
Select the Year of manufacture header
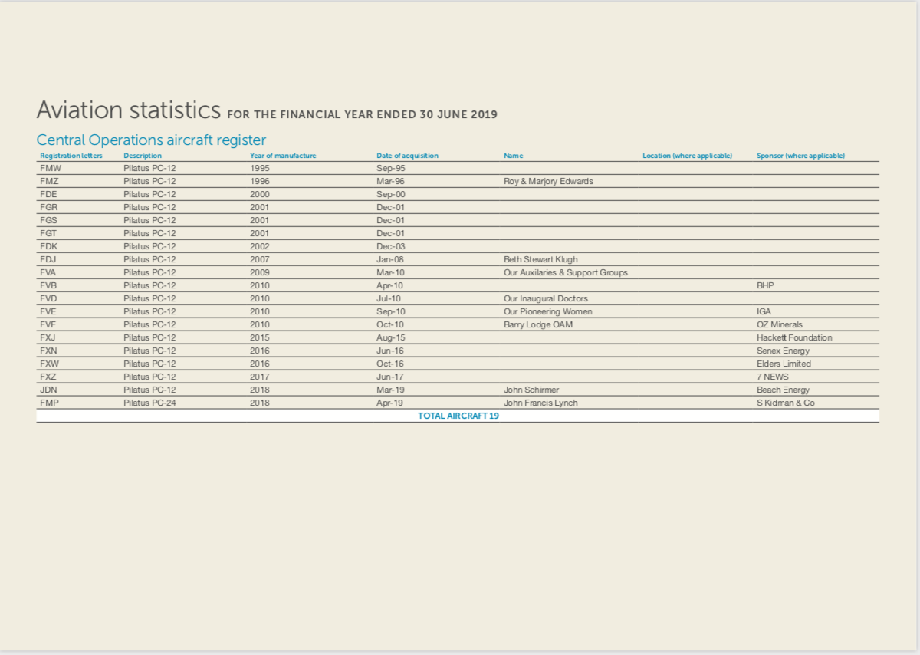click(x=282, y=155)
